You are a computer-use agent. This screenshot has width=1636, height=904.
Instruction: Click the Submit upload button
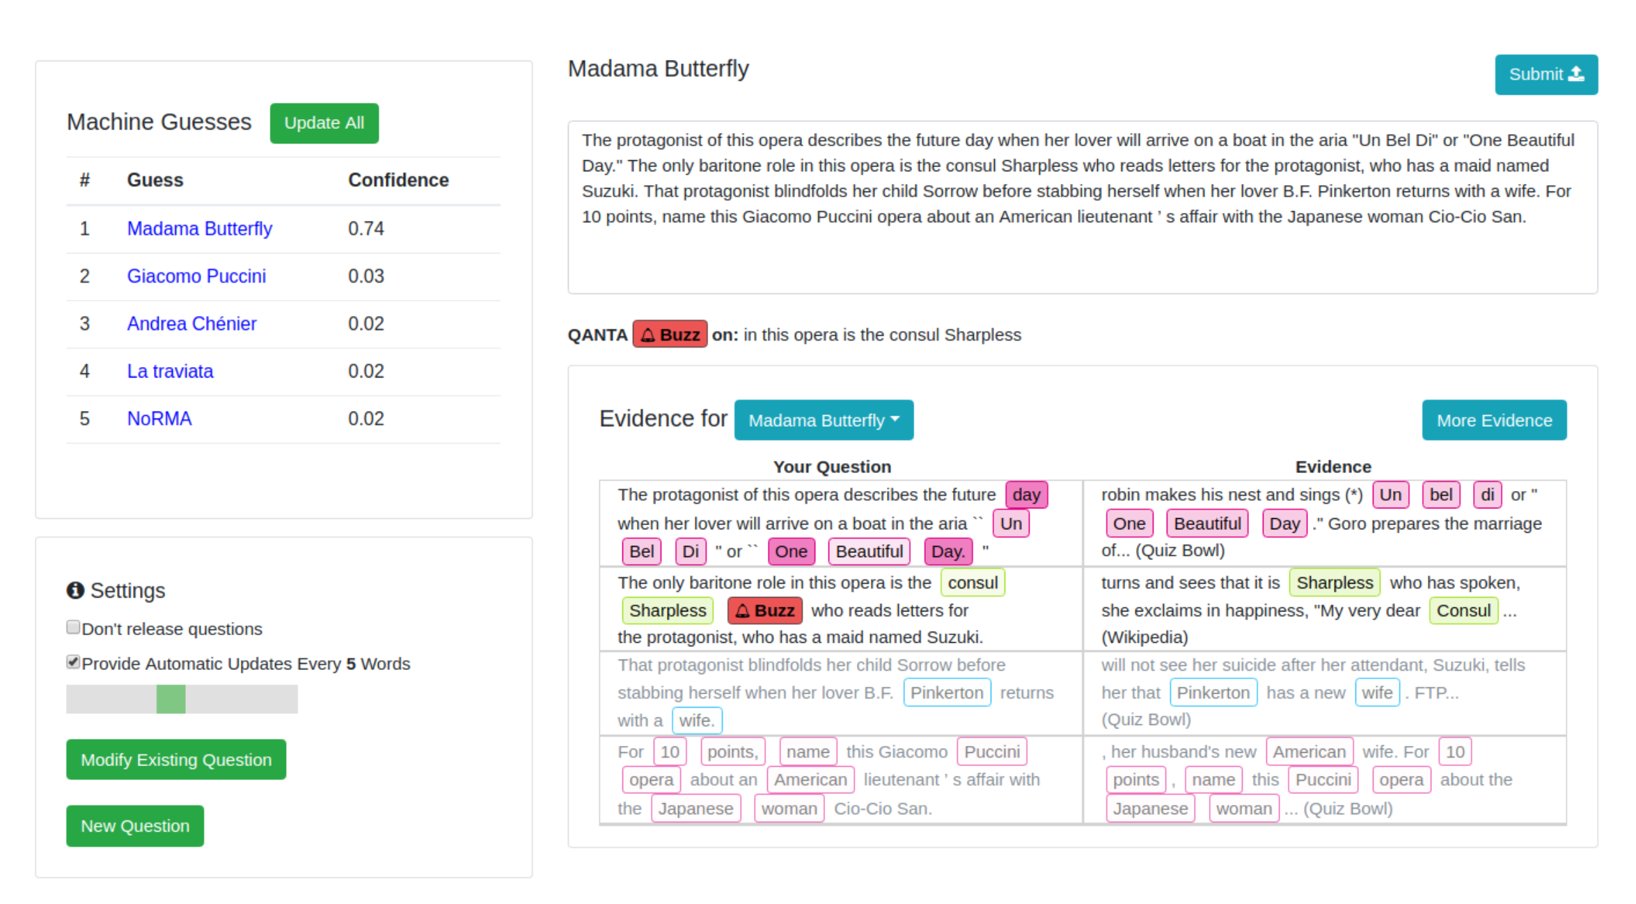1545,75
